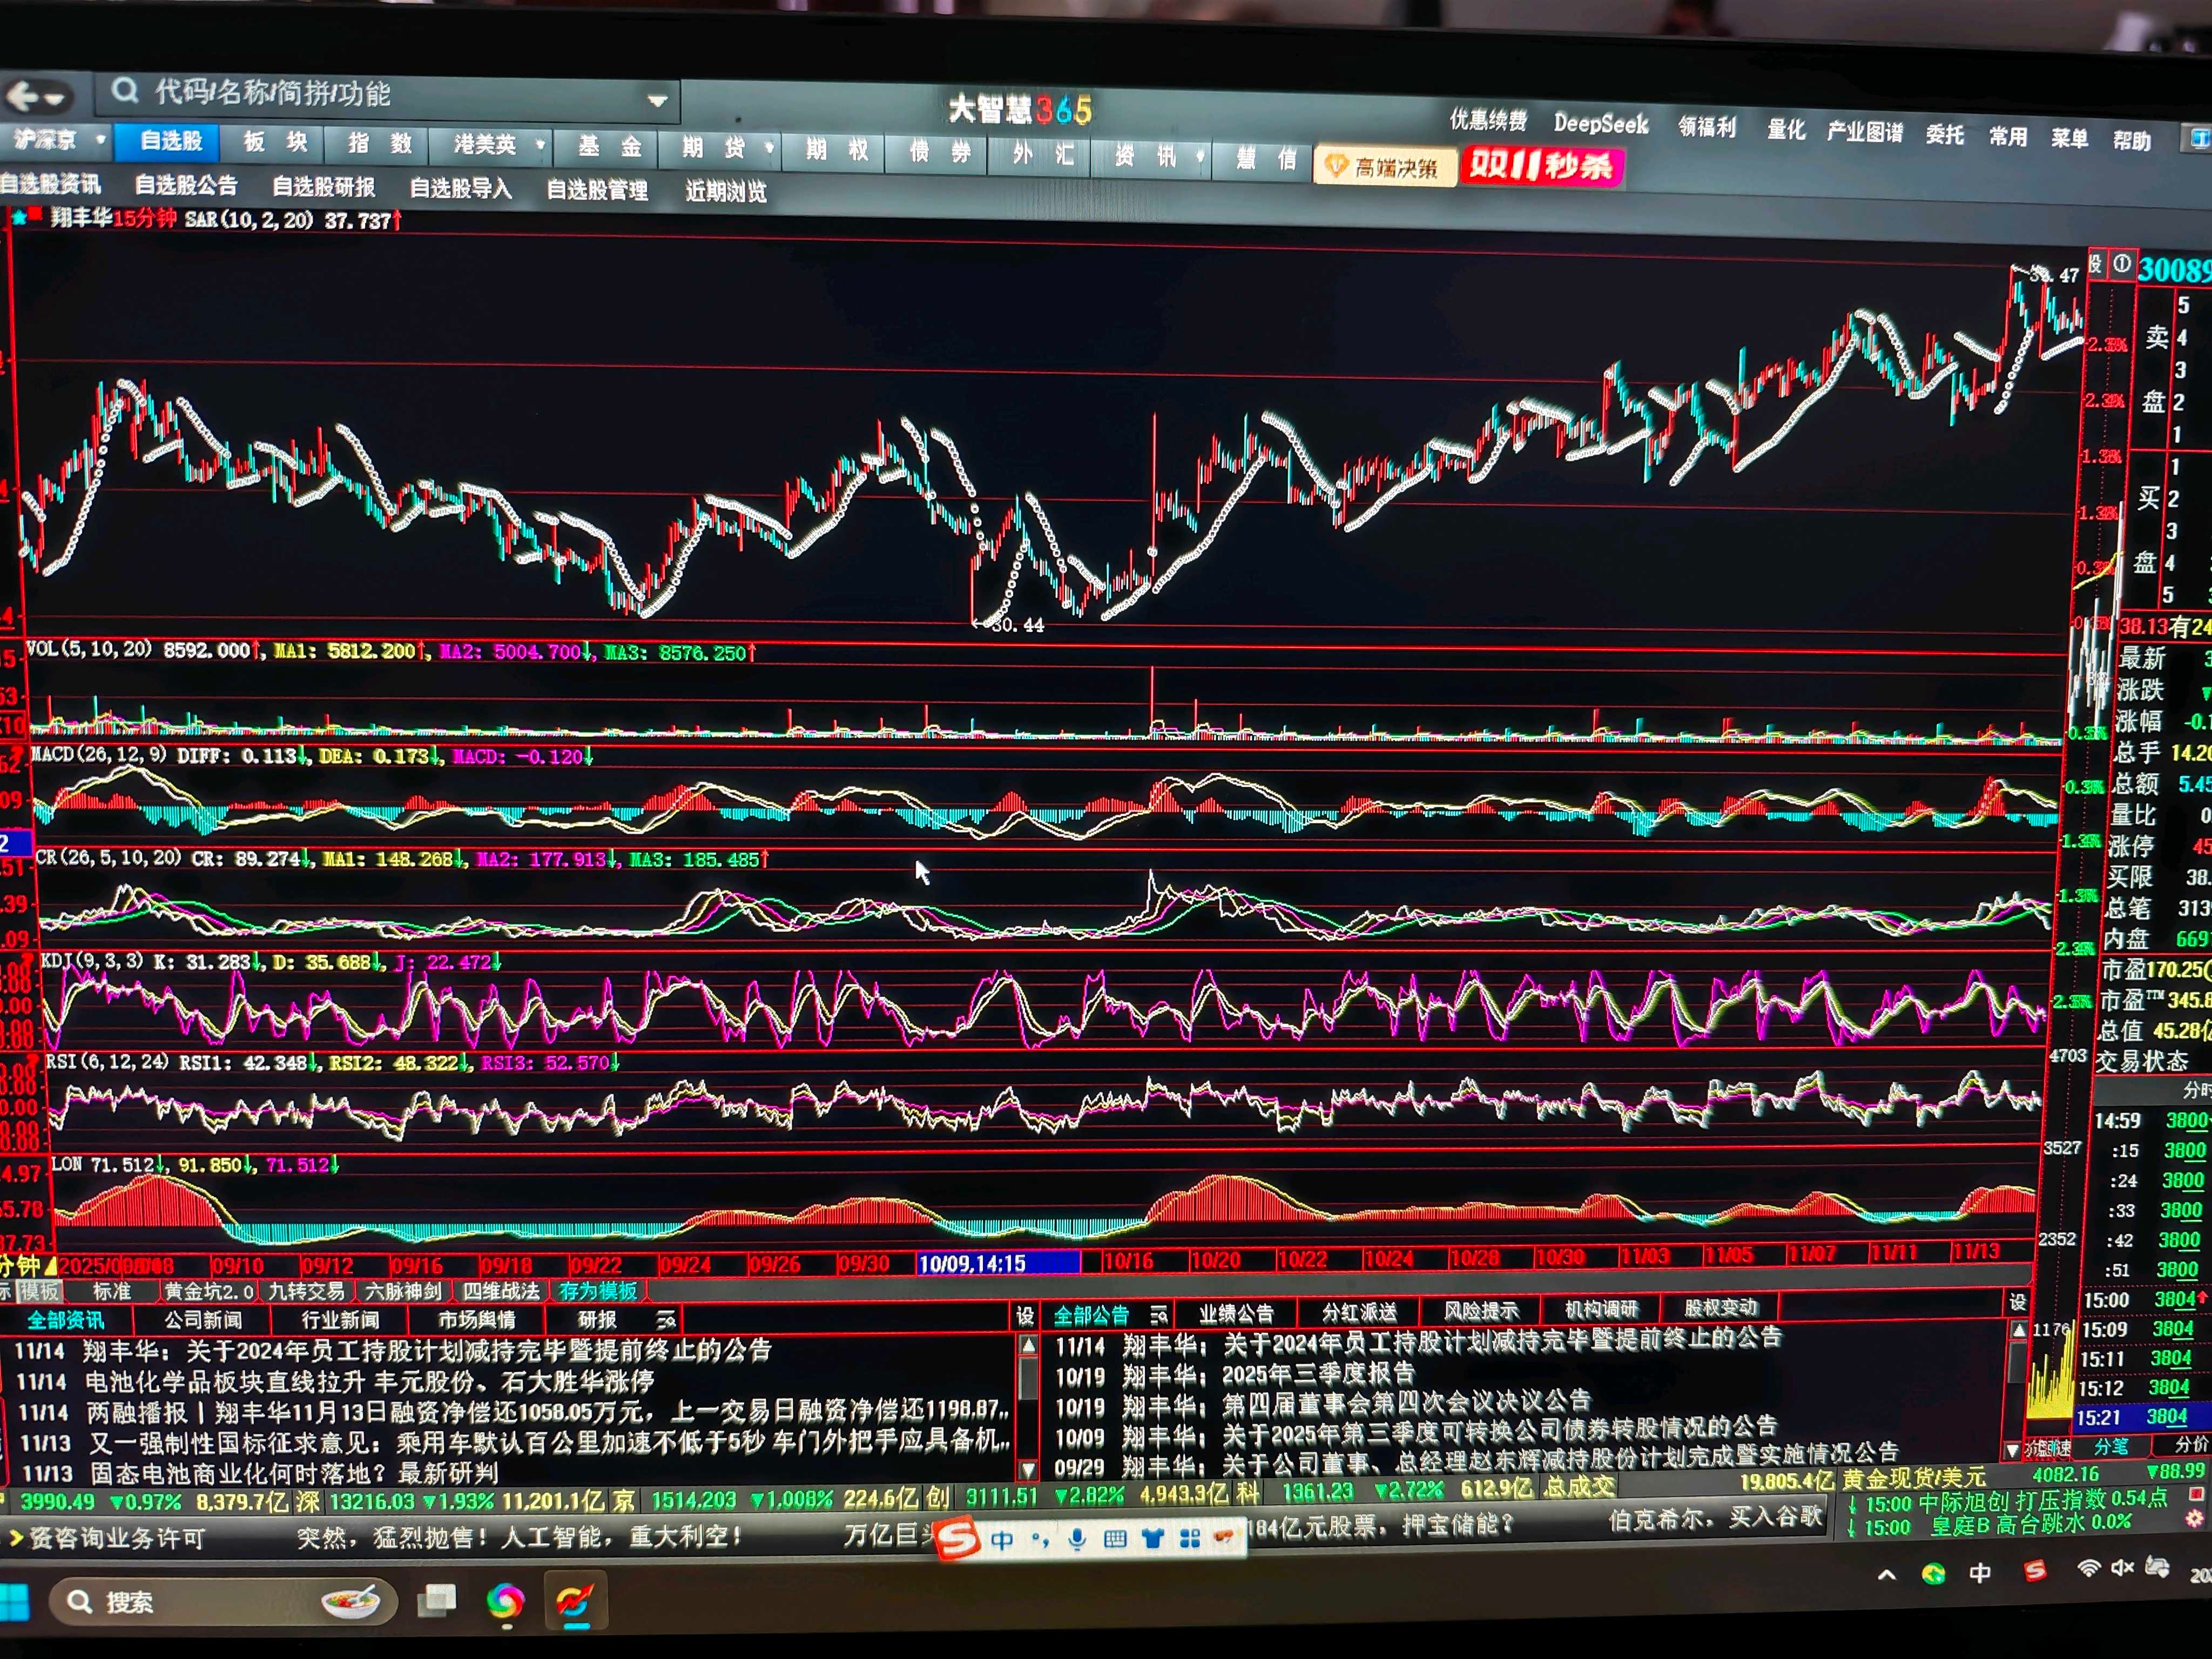
Task: Click the info circle icon above order book
Action: click(2121, 264)
